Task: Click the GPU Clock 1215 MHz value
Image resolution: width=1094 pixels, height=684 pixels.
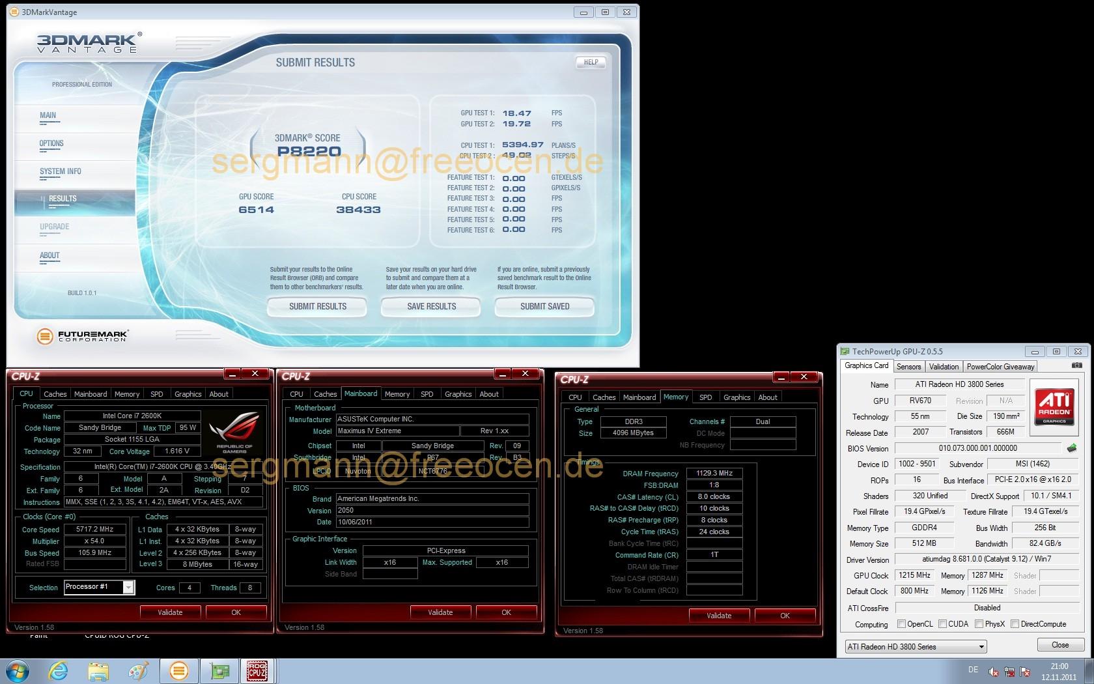Action: click(x=914, y=575)
